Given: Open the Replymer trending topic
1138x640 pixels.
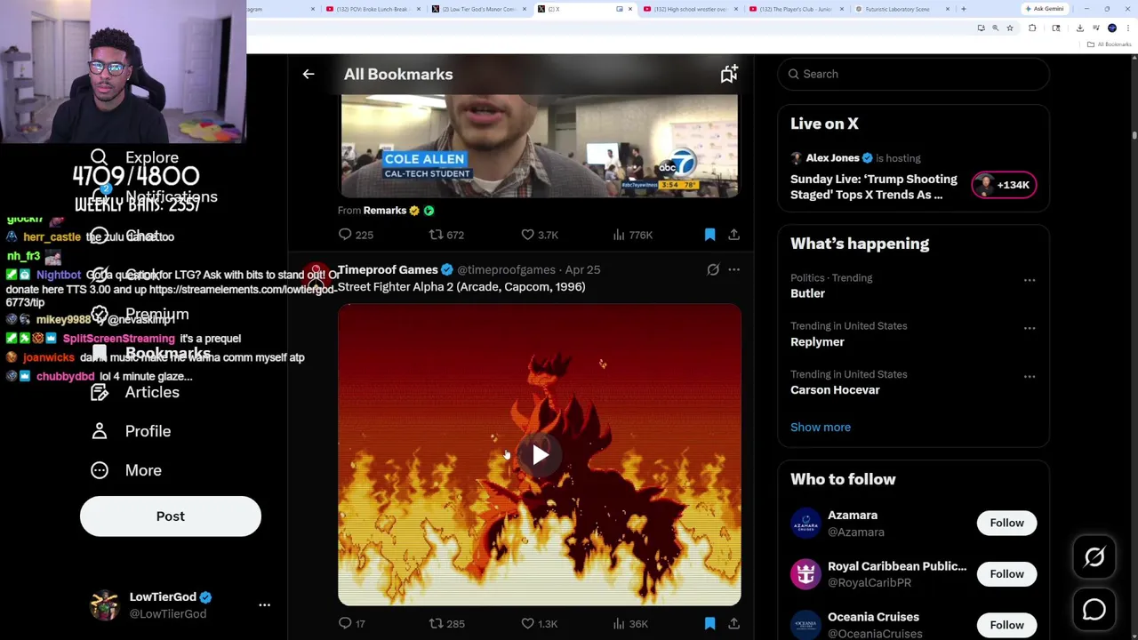Looking at the screenshot, I should pyautogui.click(x=817, y=341).
